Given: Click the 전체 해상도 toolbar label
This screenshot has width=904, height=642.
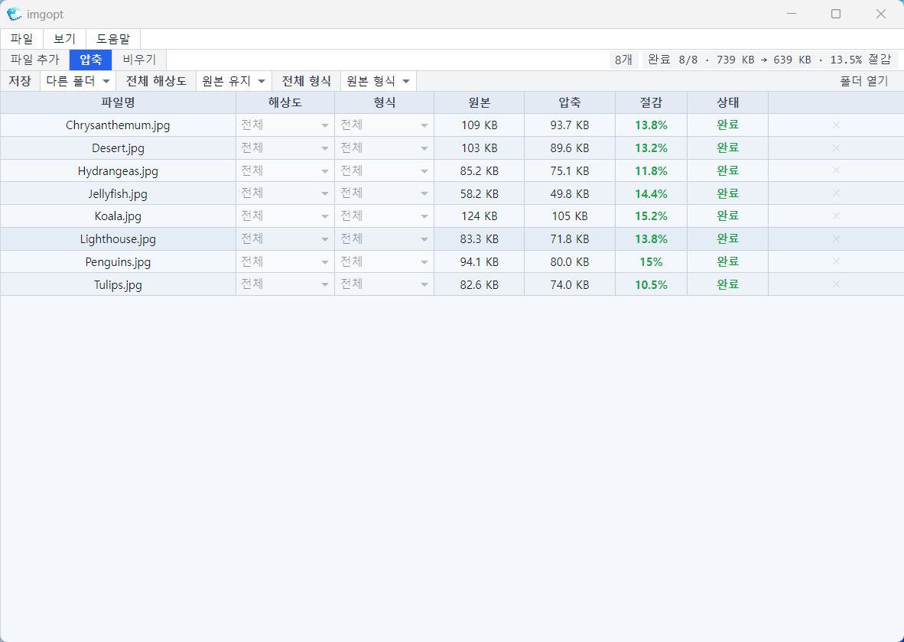Looking at the screenshot, I should coord(156,81).
